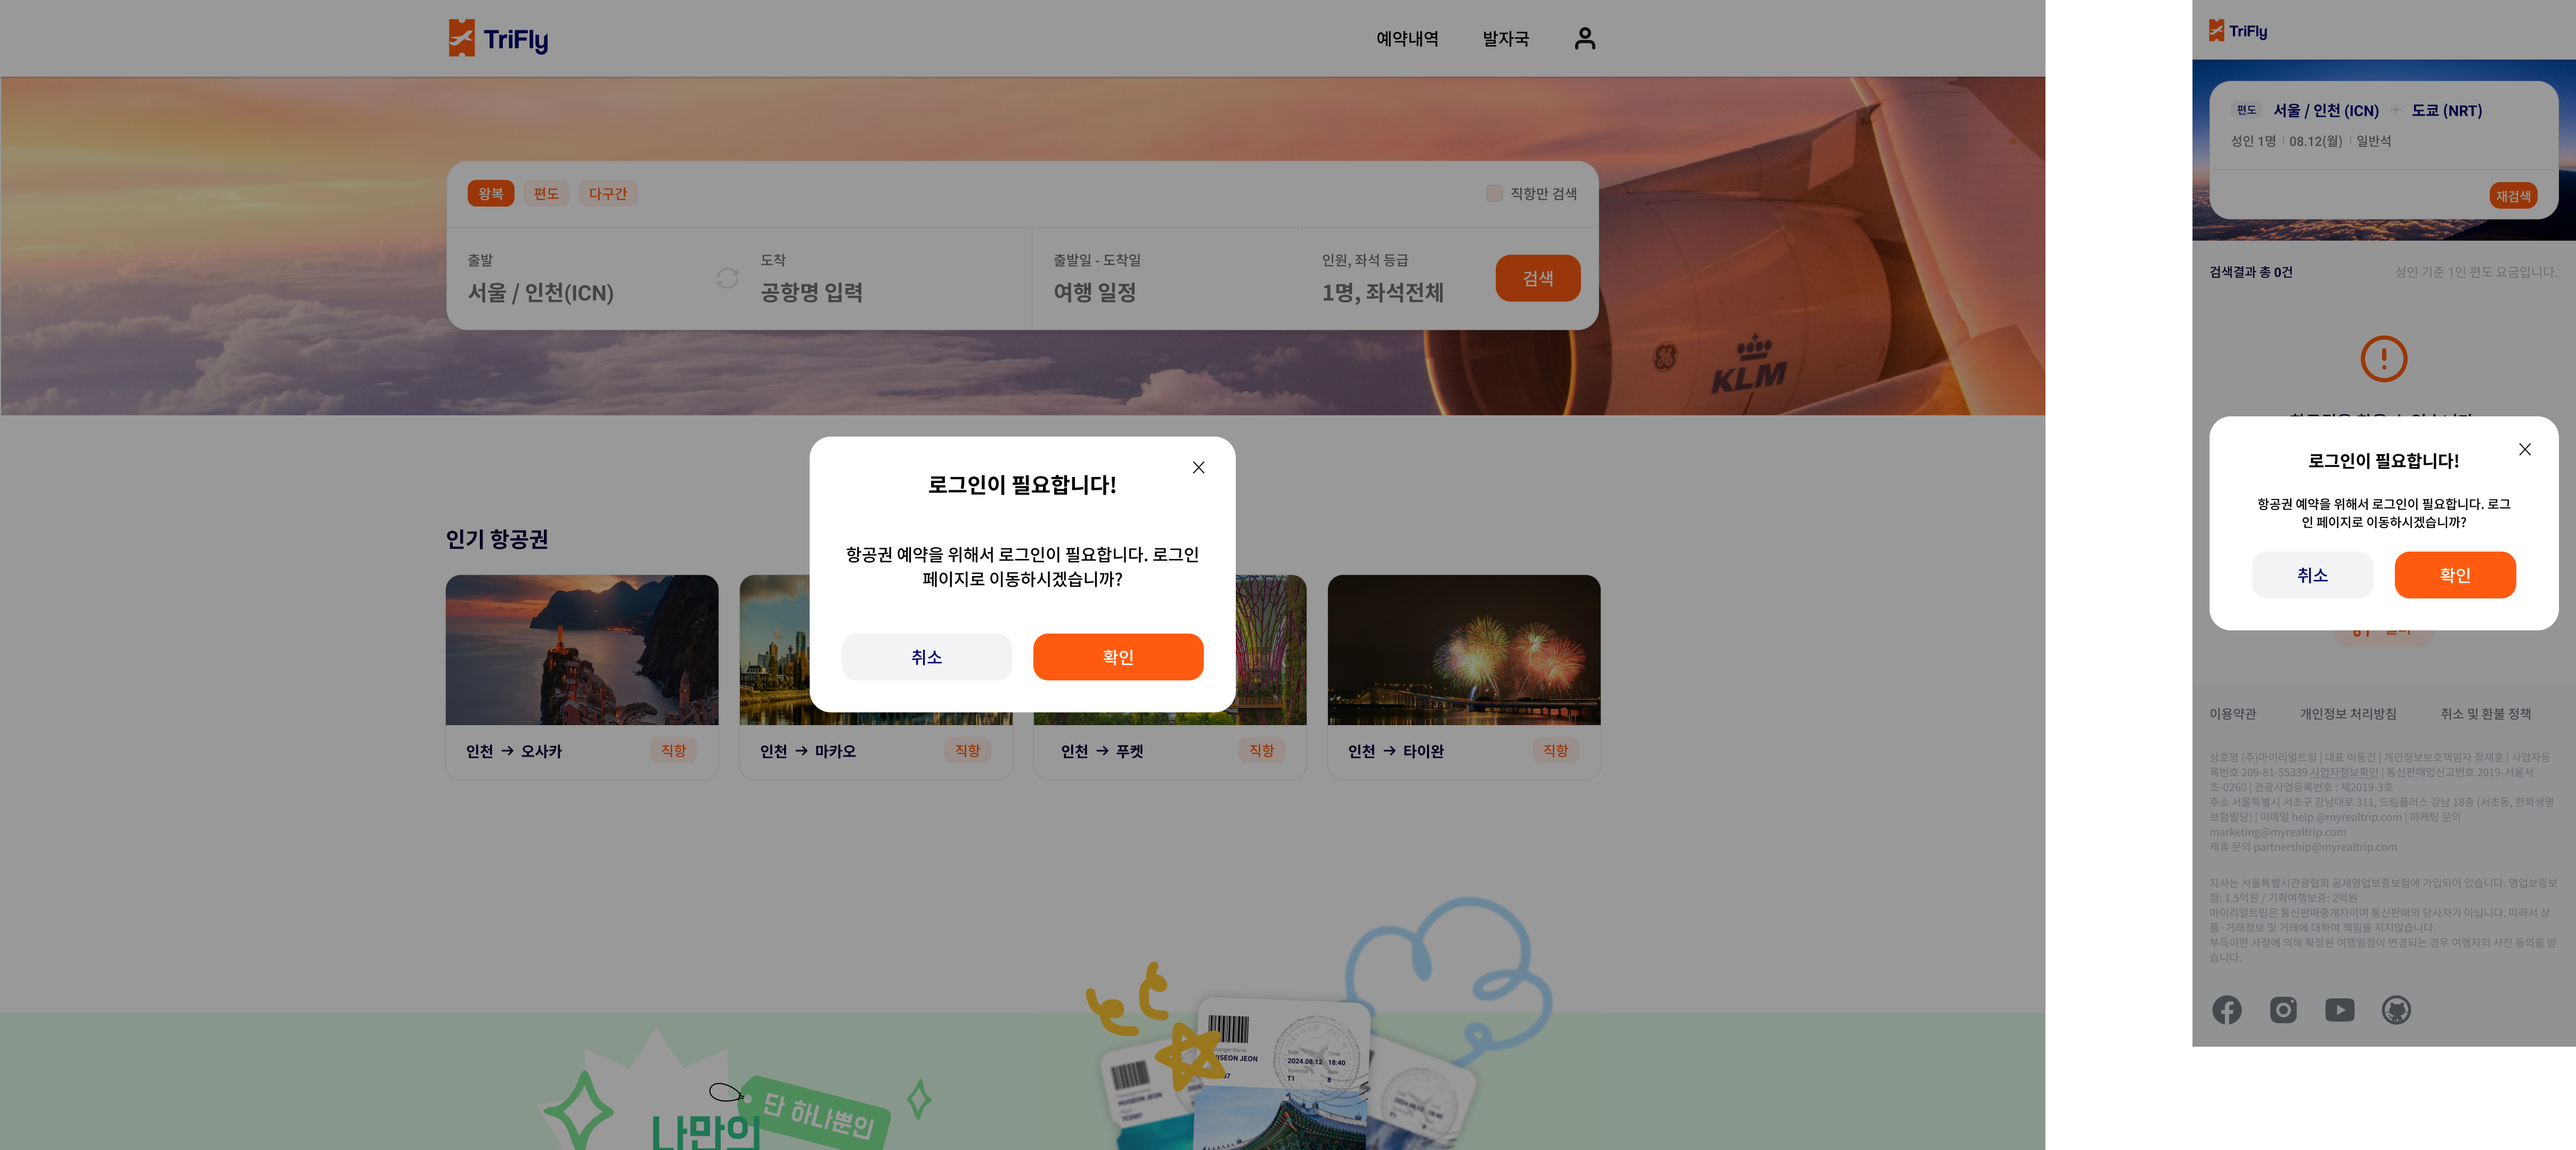This screenshot has height=1150, width=2576.
Task: Enable 직항만 검색 checkbox
Action: click(1494, 194)
